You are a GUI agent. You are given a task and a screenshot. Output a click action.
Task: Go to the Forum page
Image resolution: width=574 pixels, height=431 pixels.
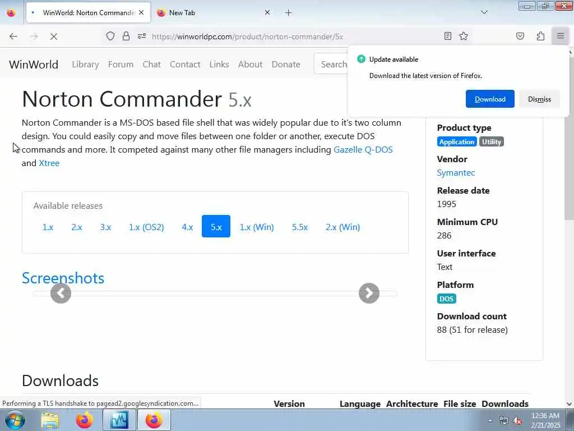pos(121,64)
